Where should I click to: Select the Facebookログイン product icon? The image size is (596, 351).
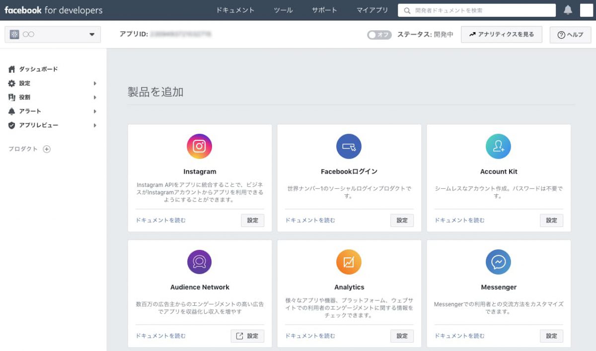coord(349,146)
